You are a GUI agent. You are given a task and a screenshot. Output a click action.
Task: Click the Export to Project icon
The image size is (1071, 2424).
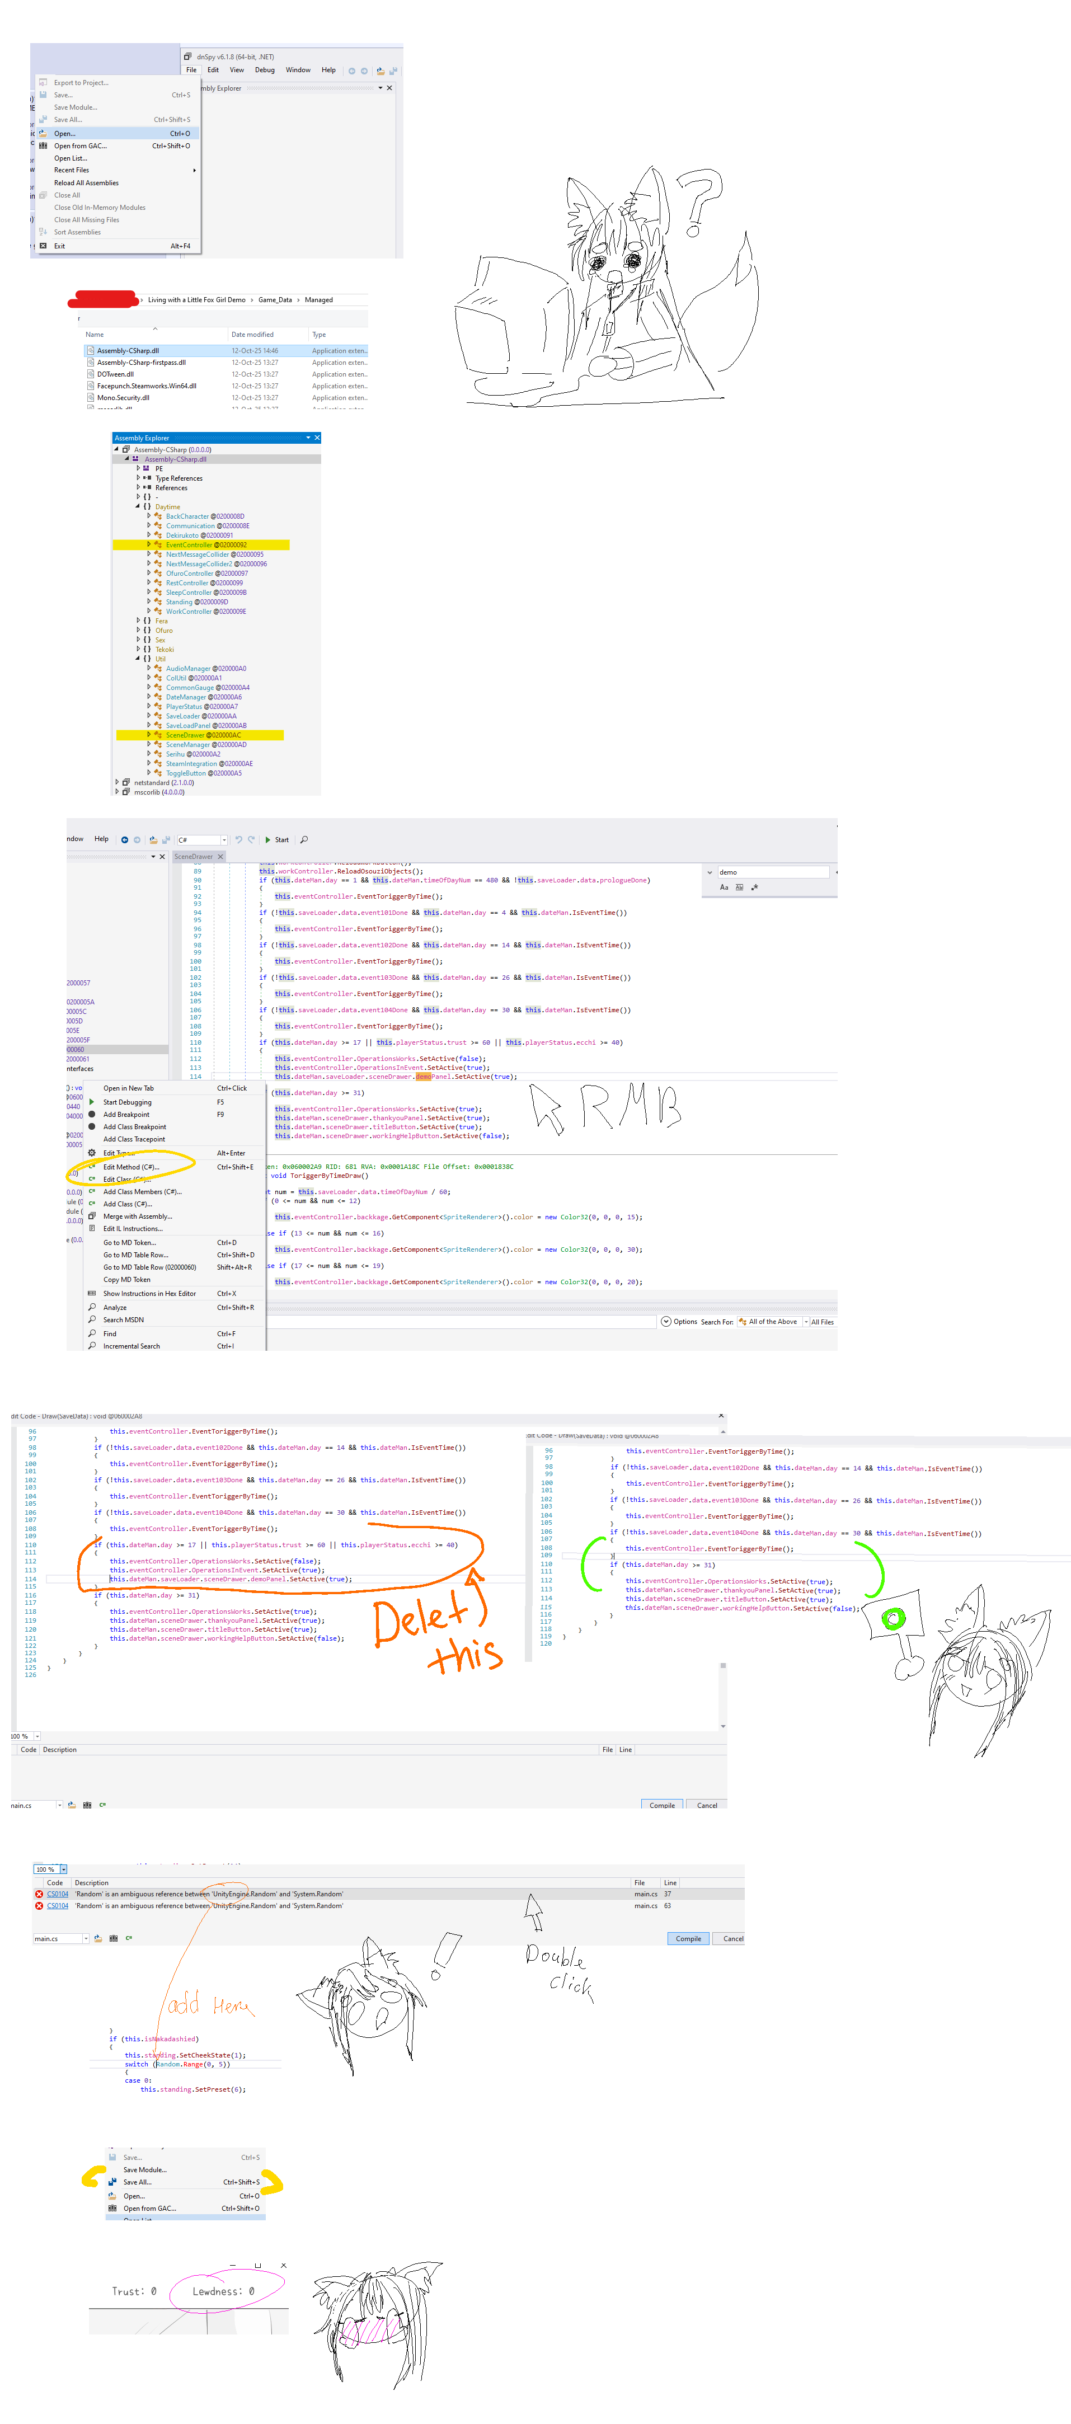[x=43, y=83]
